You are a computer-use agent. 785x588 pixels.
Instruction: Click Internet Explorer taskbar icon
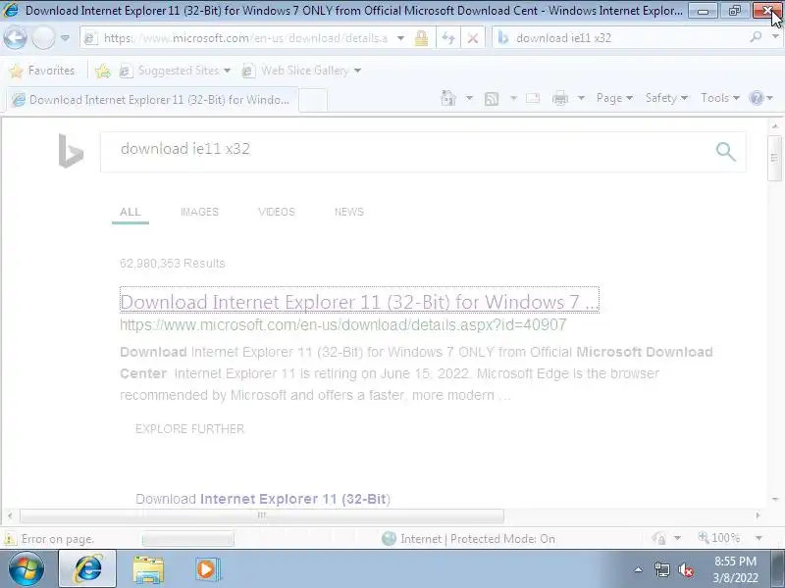pos(87,569)
